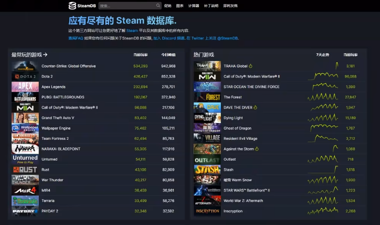Screen dimensions: 380x225
Task: Open the Wallpaper Engine title link
Action: [x=56, y=128]
